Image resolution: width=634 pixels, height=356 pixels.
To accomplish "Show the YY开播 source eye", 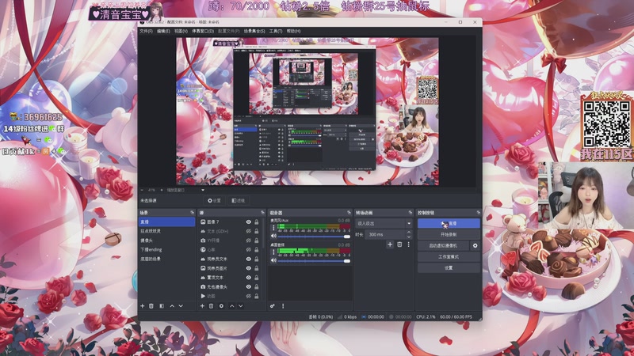I will click(x=249, y=240).
